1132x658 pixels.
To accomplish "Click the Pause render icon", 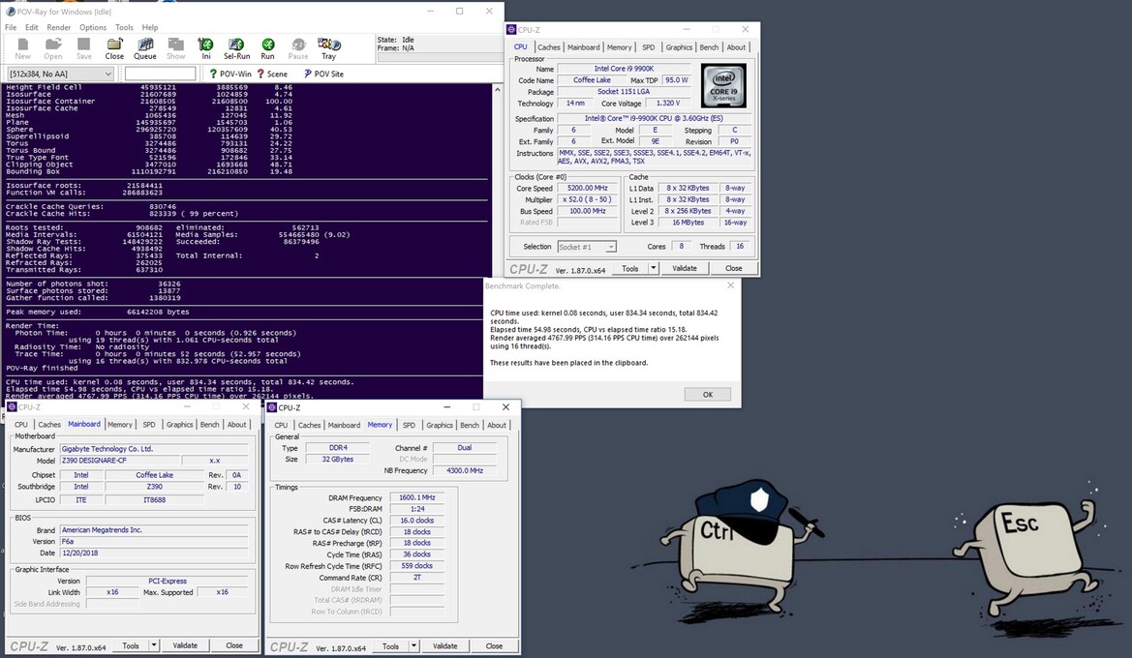I will pos(298,48).
